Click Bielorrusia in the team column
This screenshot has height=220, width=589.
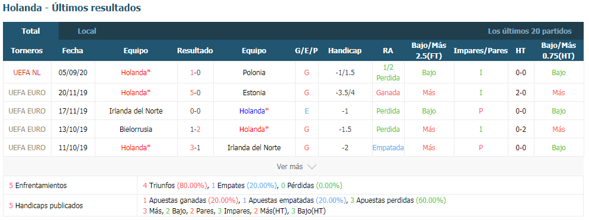tap(136, 130)
